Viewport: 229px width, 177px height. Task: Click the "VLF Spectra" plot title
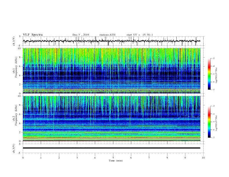pos(33,35)
